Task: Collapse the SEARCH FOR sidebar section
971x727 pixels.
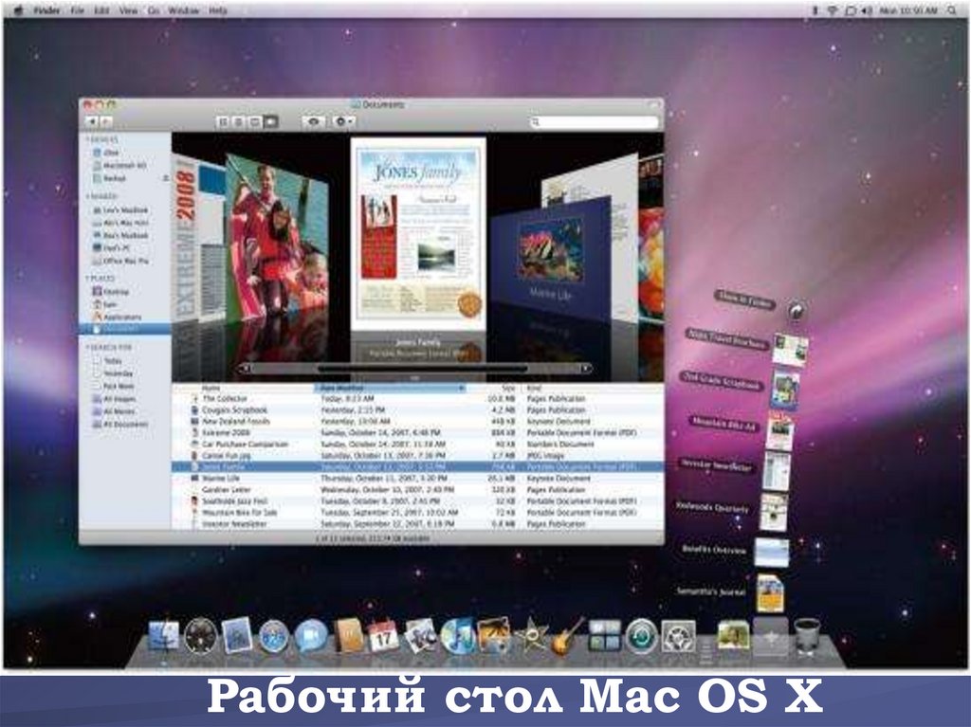Action: click(x=88, y=348)
